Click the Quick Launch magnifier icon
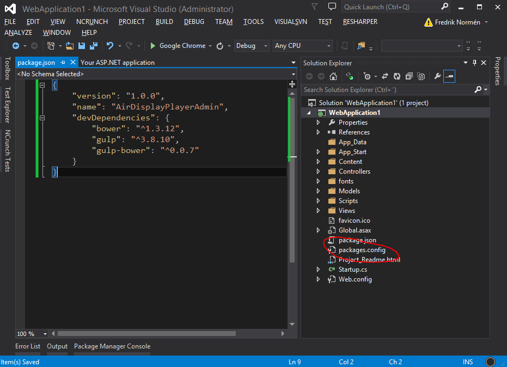Screen dimensions: 507x367 point(445,7)
